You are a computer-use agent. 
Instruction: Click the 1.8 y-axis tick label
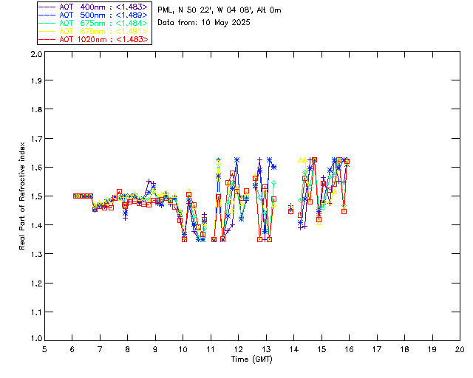pyautogui.click(x=35, y=111)
